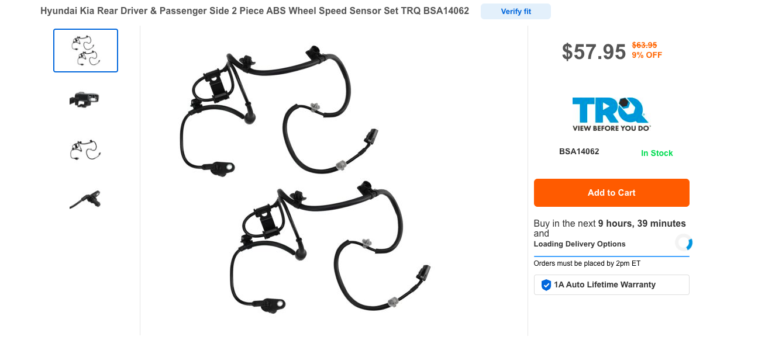Click the 2pm ET order deadline note
The image size is (765, 354).
[587, 263]
